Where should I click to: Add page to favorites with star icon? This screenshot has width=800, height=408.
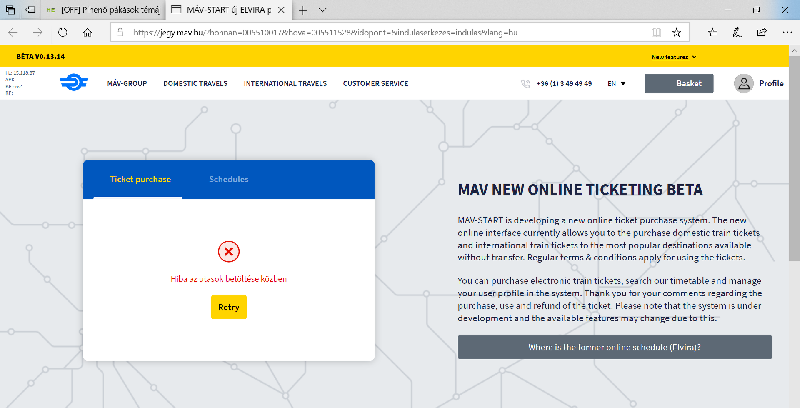coord(677,33)
